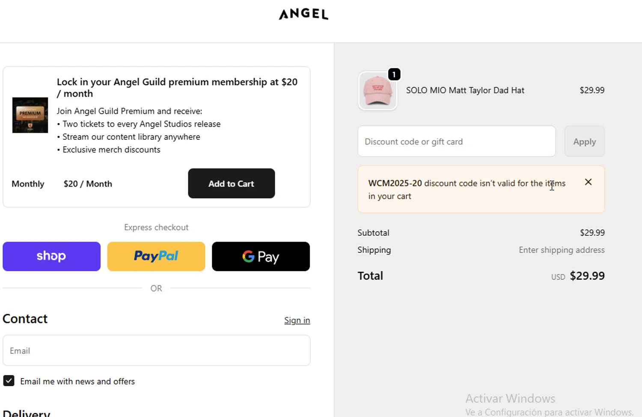Click the Enter shipping address text

tap(562, 250)
